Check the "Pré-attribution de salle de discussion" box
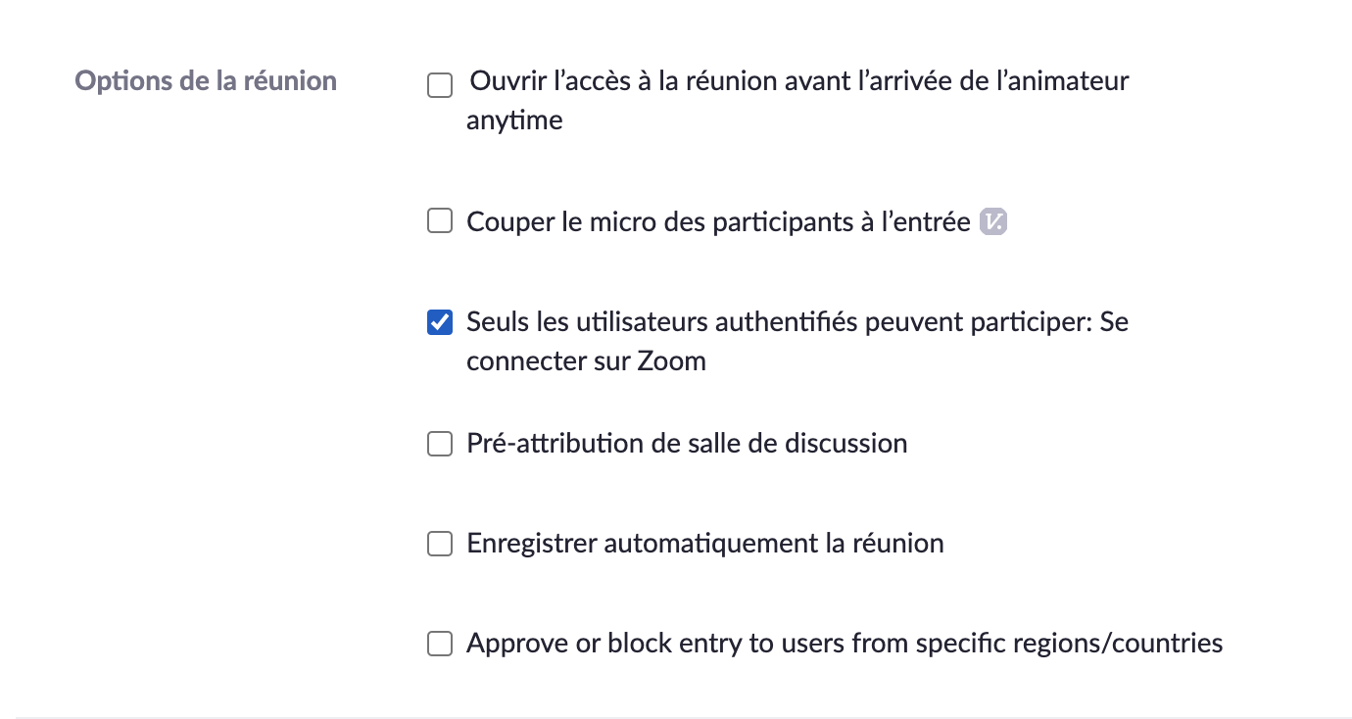This screenshot has width=1352, height=719. (440, 444)
